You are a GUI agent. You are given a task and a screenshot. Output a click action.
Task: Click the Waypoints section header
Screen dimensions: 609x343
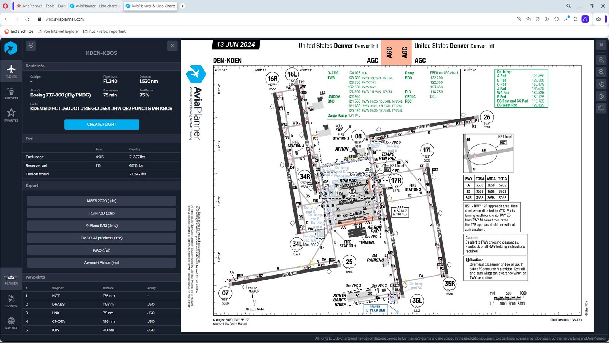[x=102, y=277]
